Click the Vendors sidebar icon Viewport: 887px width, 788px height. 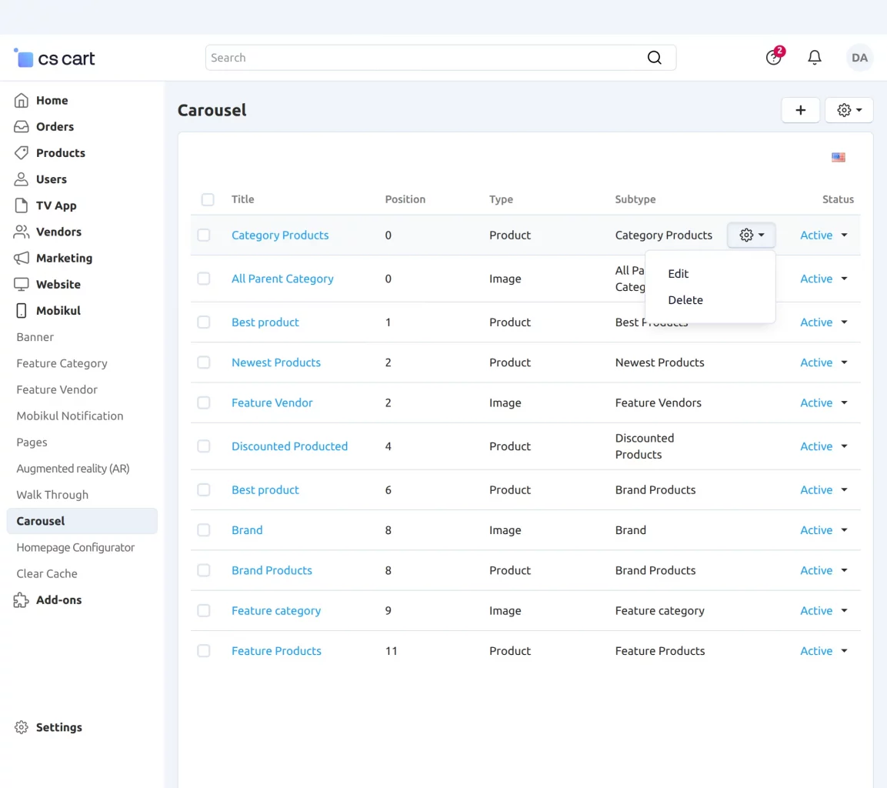click(x=21, y=232)
